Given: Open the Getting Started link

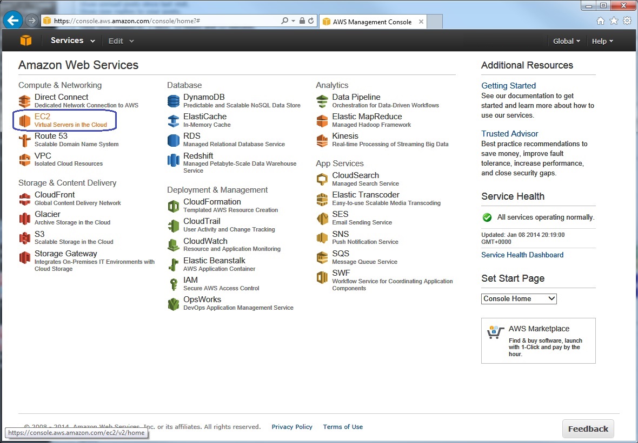Looking at the screenshot, I should point(508,86).
